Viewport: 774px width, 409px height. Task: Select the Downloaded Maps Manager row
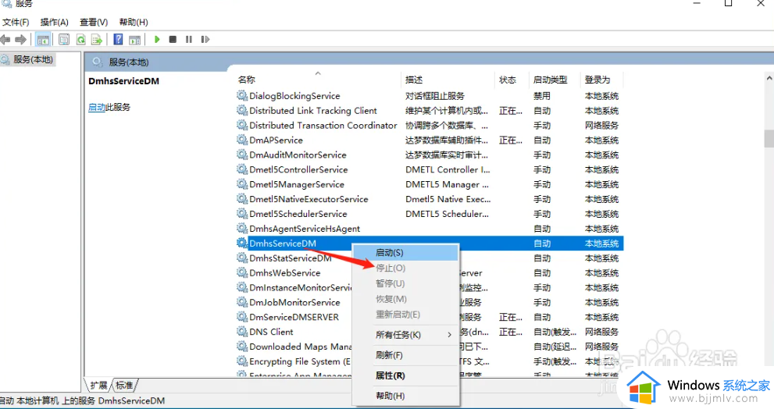(430, 347)
